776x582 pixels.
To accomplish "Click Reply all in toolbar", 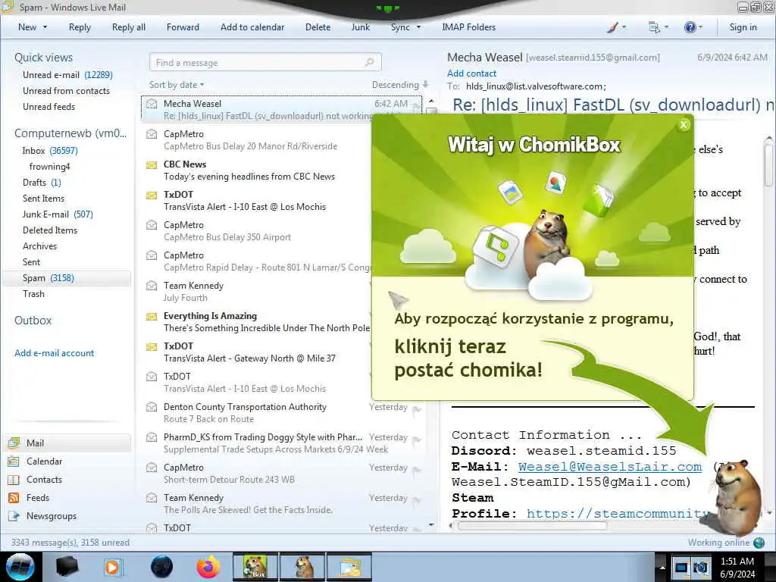I will (x=129, y=27).
